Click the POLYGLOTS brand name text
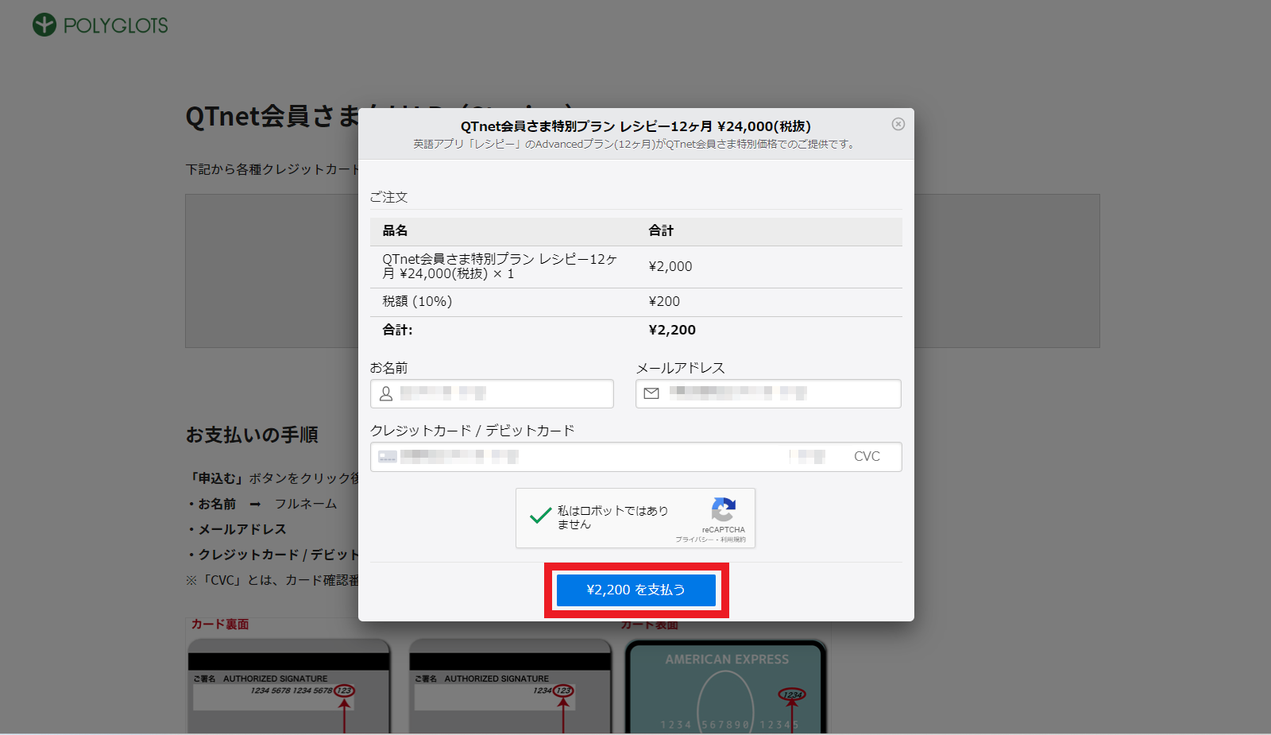Image resolution: width=1271 pixels, height=735 pixels. pyautogui.click(x=116, y=25)
